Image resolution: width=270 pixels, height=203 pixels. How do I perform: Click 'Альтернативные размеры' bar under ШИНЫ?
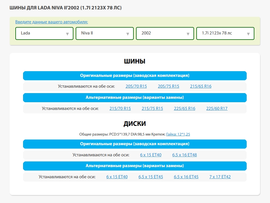click(x=135, y=98)
